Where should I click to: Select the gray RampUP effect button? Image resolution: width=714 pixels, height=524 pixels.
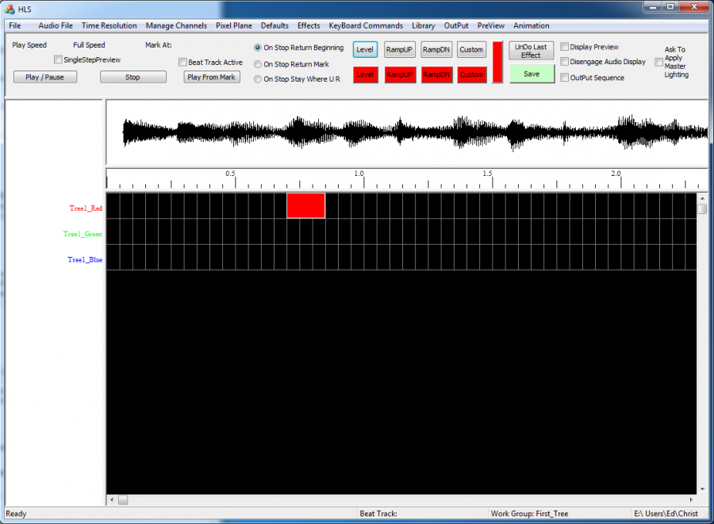400,50
